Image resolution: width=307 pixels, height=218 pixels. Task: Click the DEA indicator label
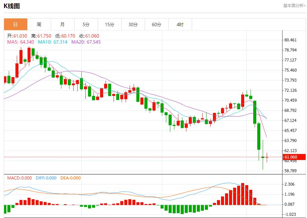point(71,178)
